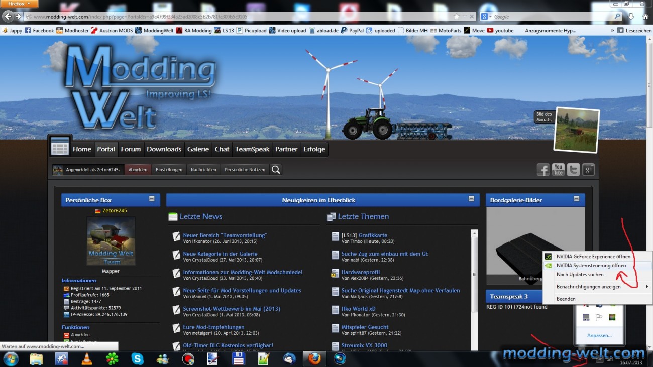653x367 pixels.
Task: Open the Downloads navigation tab
Action: pyautogui.click(x=164, y=149)
